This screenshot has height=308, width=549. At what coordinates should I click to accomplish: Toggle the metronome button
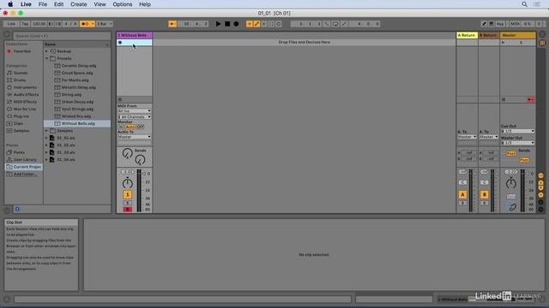point(87,24)
